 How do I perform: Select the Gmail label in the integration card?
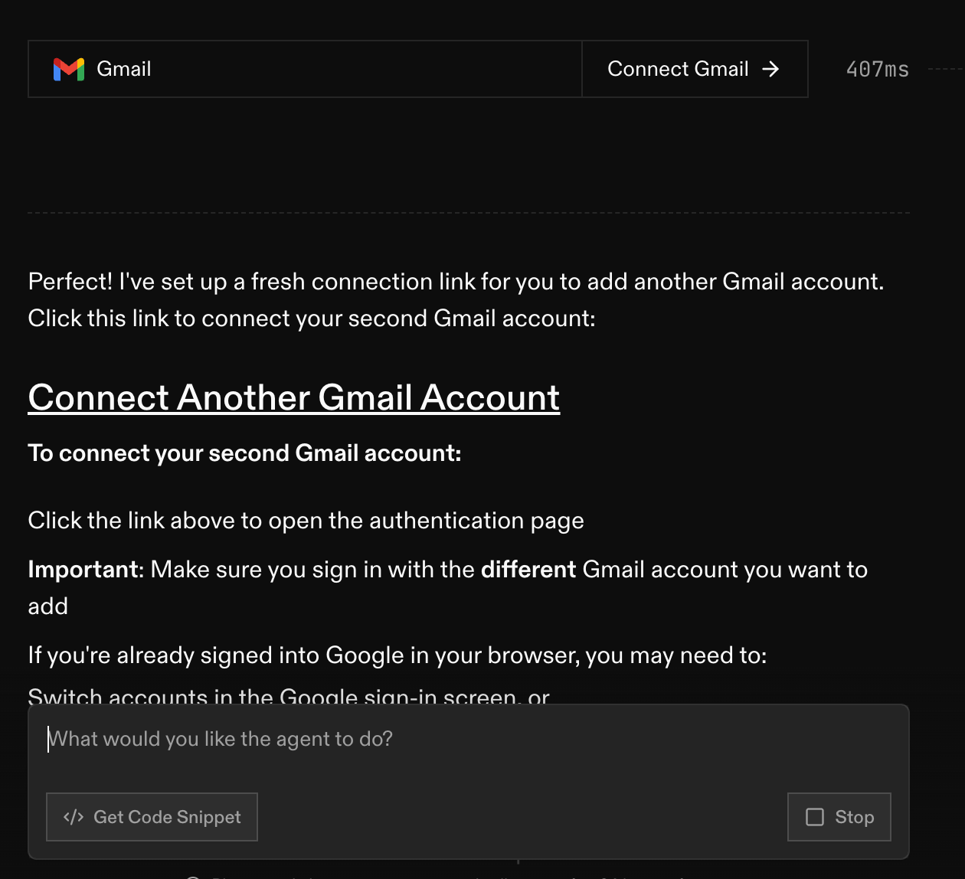[124, 69]
